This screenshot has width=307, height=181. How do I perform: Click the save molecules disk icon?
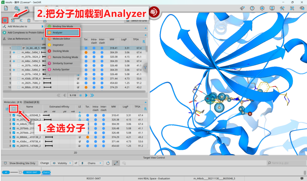(x=13, y=20)
